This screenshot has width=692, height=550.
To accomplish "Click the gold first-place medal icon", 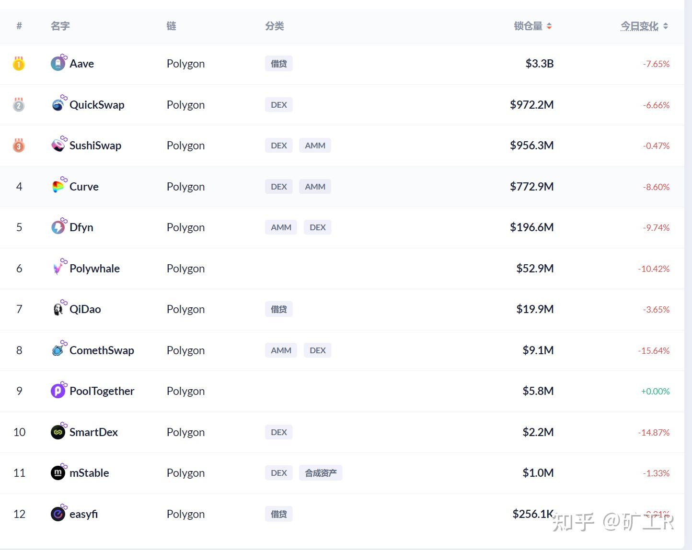I will (x=19, y=64).
